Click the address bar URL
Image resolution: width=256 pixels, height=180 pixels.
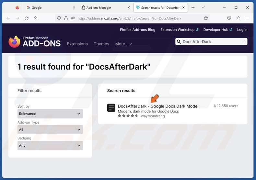pyautogui.click(x=129, y=18)
